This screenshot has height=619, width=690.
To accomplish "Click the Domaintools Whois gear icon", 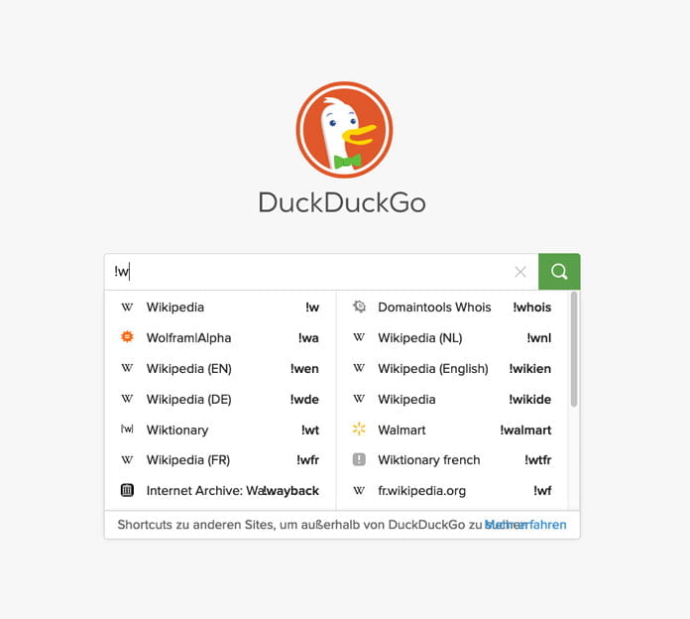I will tap(359, 307).
